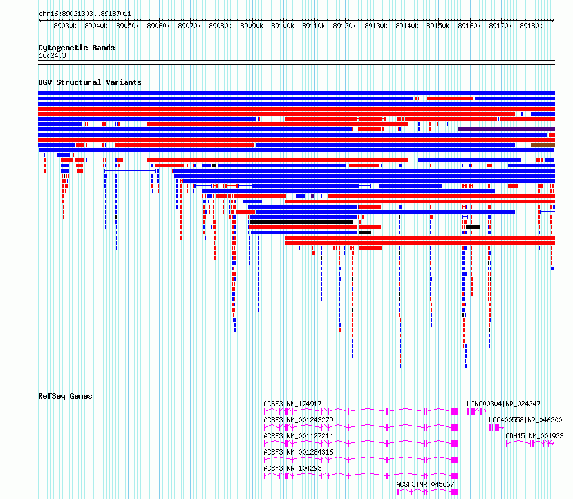Screen dimensions: 573x499
Task: Select the 89050k ruler tick label
Action: pos(127,26)
